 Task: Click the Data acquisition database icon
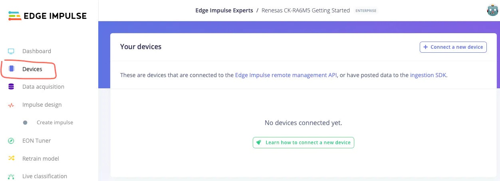pos(11,87)
